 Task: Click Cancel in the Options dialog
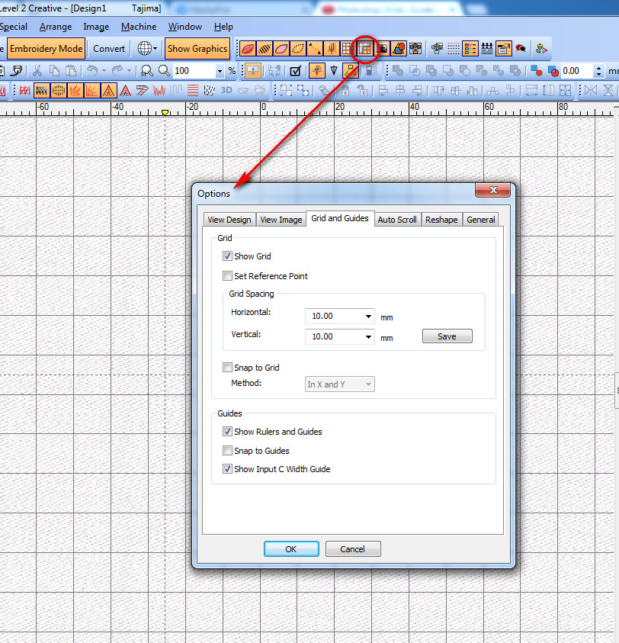coord(352,549)
